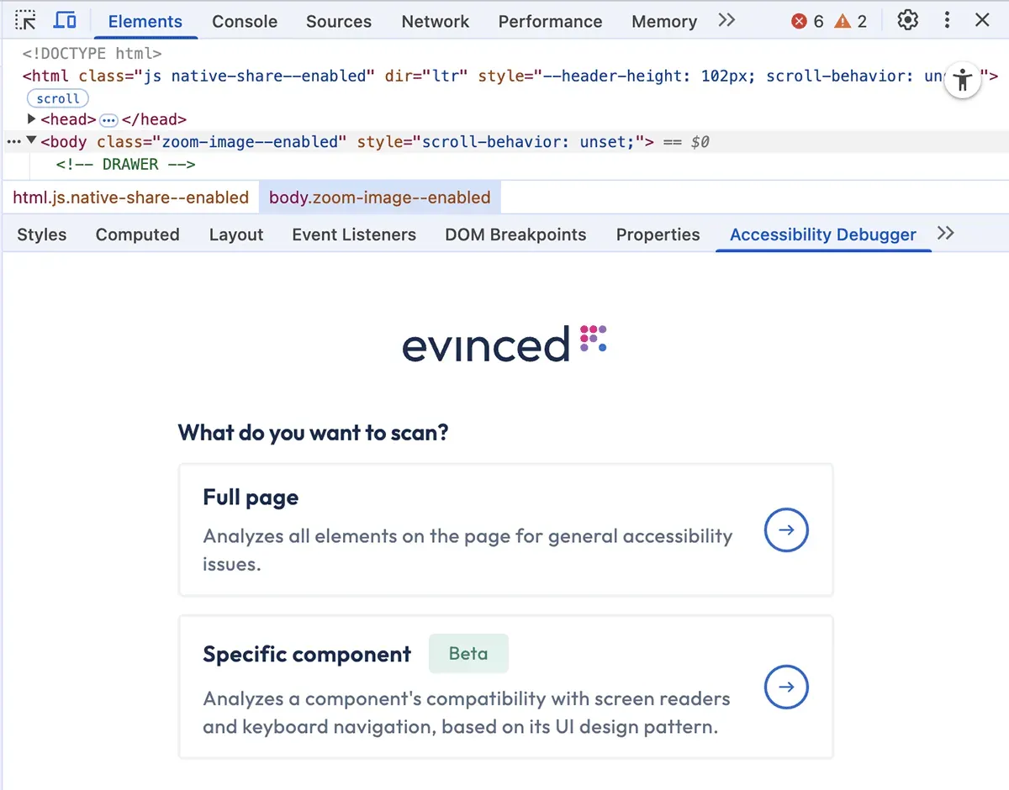
Task: Click the scroll badge under html
Action: [x=58, y=98]
